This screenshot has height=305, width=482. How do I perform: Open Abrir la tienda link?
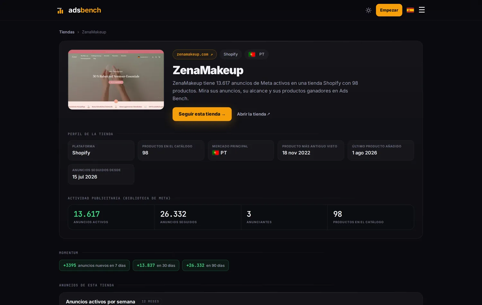click(254, 114)
